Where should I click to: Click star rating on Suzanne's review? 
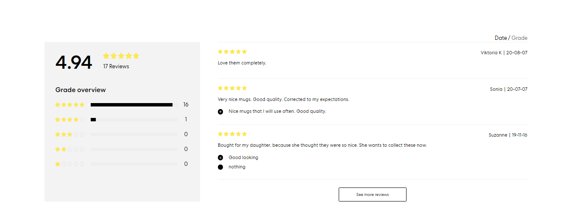pos(232,134)
